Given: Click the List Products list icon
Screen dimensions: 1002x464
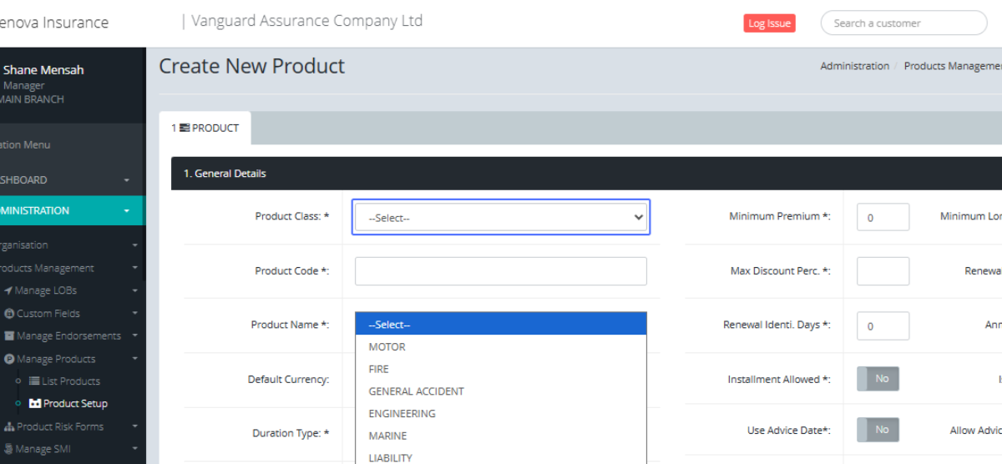Looking at the screenshot, I should pos(34,381).
